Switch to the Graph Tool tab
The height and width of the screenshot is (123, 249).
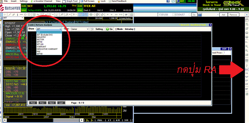click(x=71, y=1)
